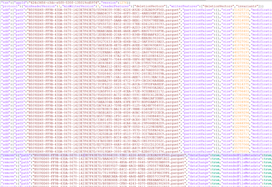Screen dimensions: 272x187
Task: Click the size value 15316784
Action: click(x=242, y=98)
